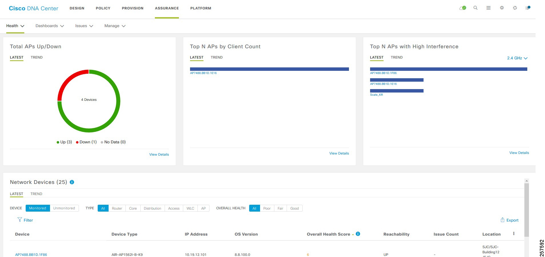This screenshot has height=257, width=545.
Task: Click the Device Type column header
Action: [124, 234]
